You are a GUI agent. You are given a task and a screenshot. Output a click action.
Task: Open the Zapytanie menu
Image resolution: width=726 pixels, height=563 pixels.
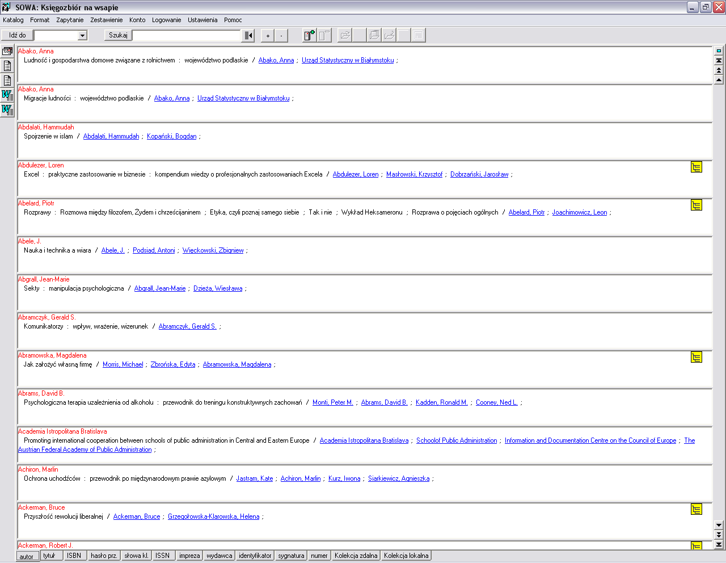pos(70,20)
